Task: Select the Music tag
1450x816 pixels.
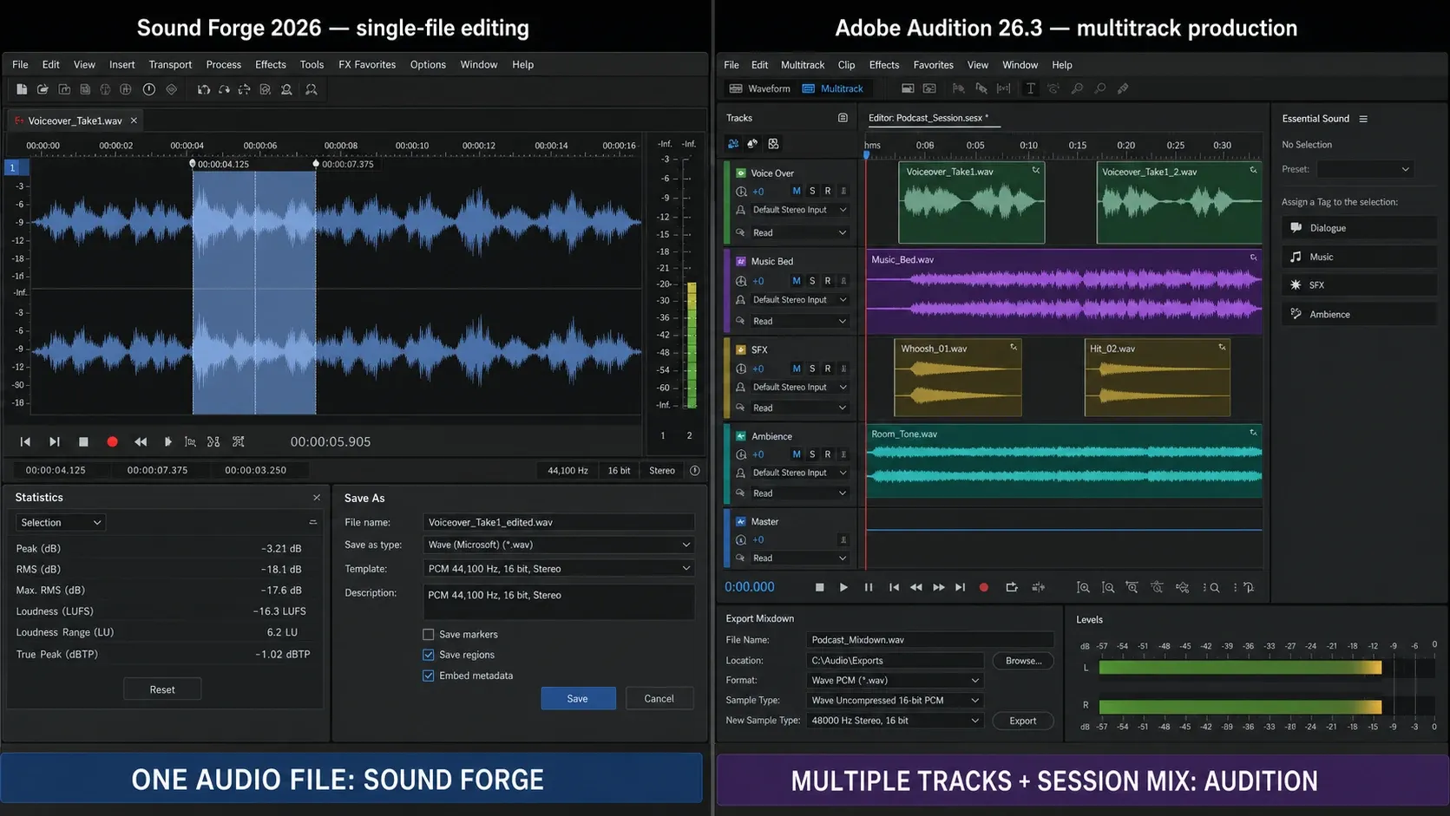Action: tap(1359, 257)
